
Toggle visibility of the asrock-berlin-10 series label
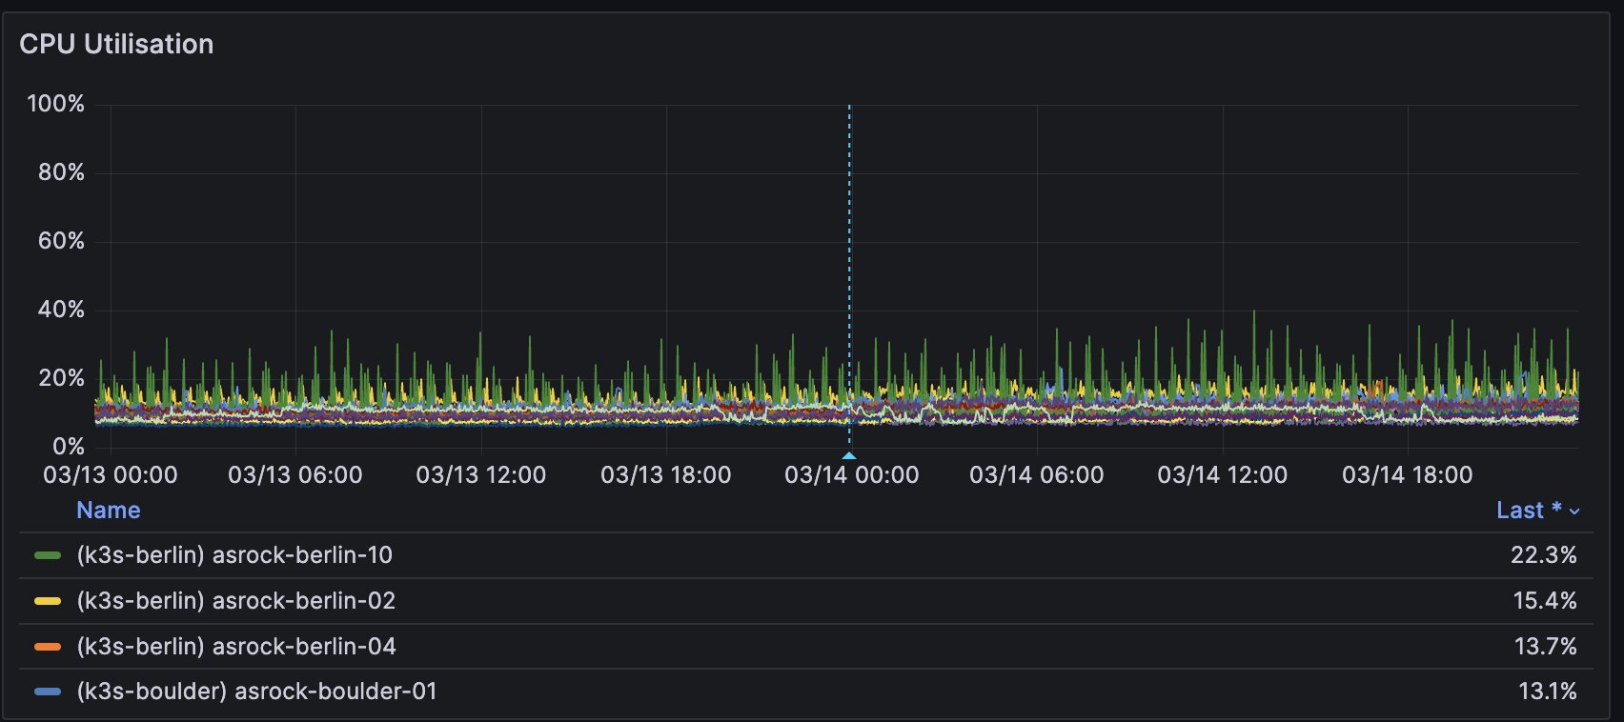tap(234, 555)
